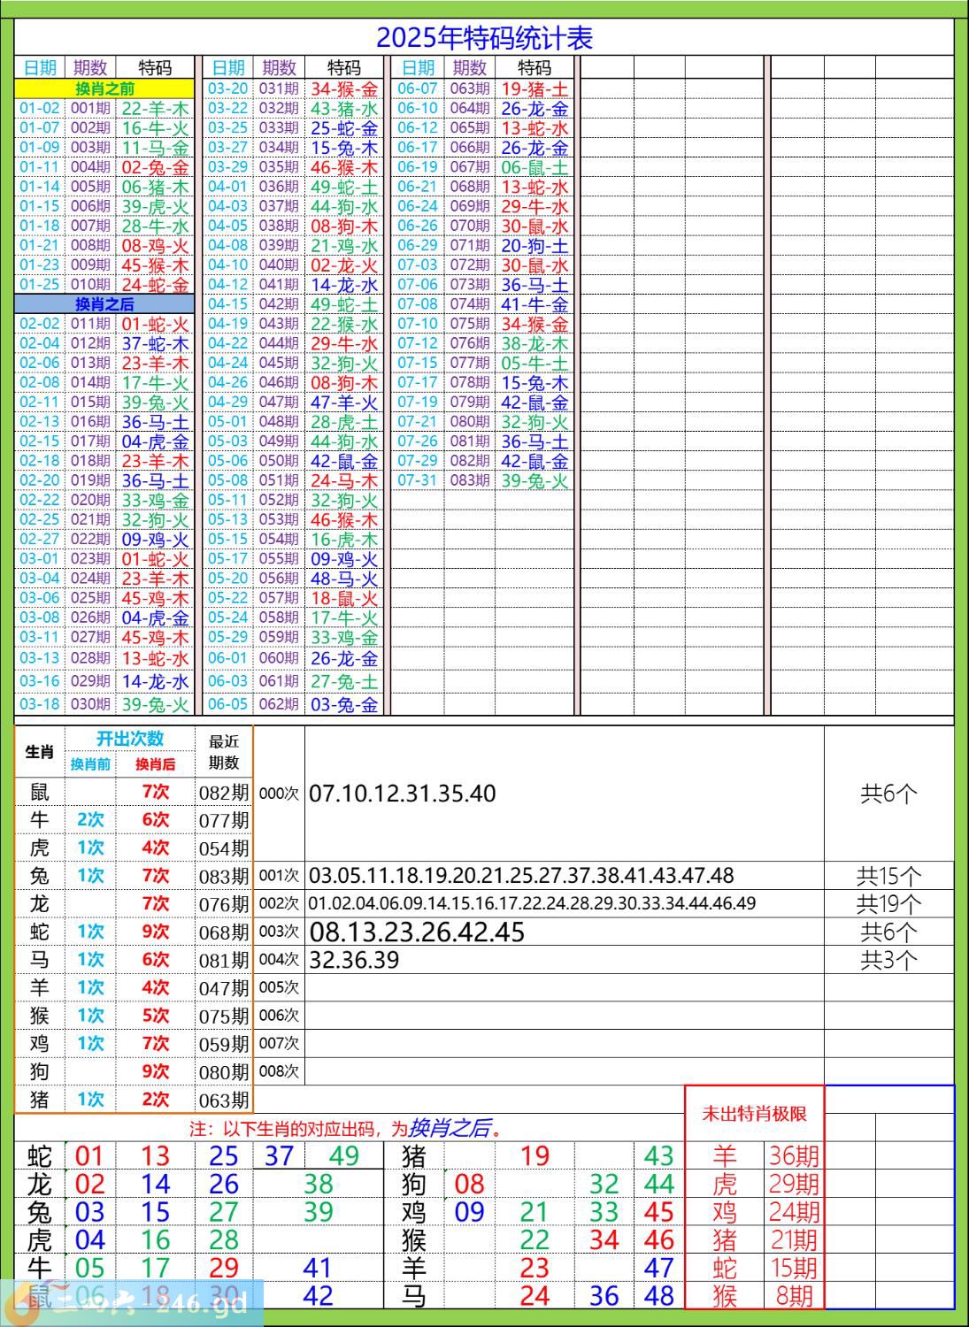
Task: Click the 换肖后 sub-header
Action: (x=155, y=763)
